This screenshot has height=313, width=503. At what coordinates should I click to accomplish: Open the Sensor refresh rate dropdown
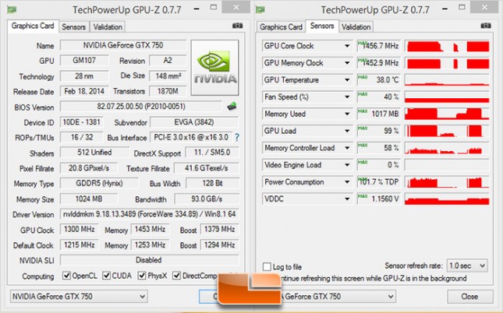coord(467,266)
